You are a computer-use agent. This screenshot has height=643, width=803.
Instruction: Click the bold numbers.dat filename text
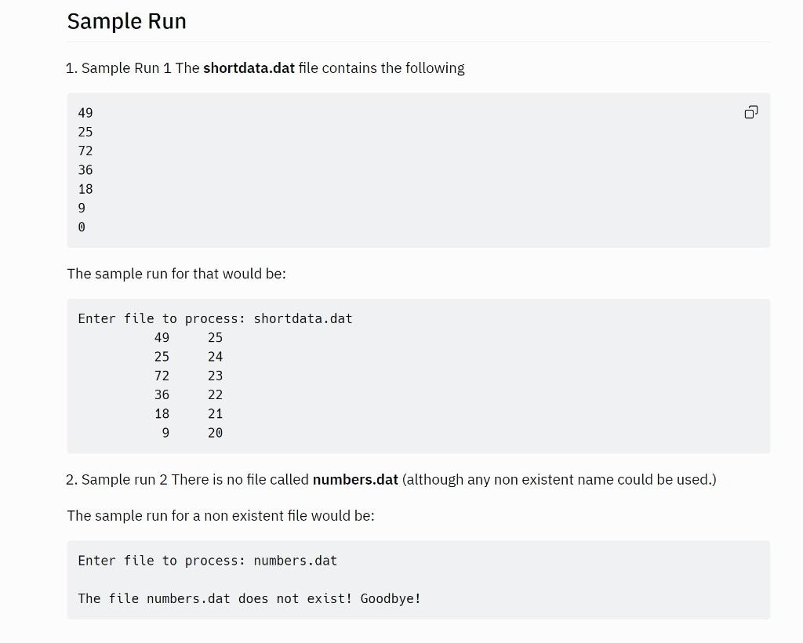355,480
